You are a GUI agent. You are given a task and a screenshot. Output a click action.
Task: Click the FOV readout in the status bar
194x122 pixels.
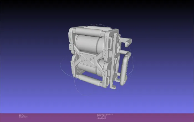tap(21, 114)
